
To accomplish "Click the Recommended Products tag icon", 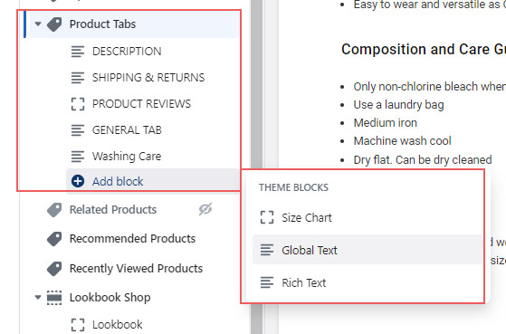I will pyautogui.click(x=54, y=239).
